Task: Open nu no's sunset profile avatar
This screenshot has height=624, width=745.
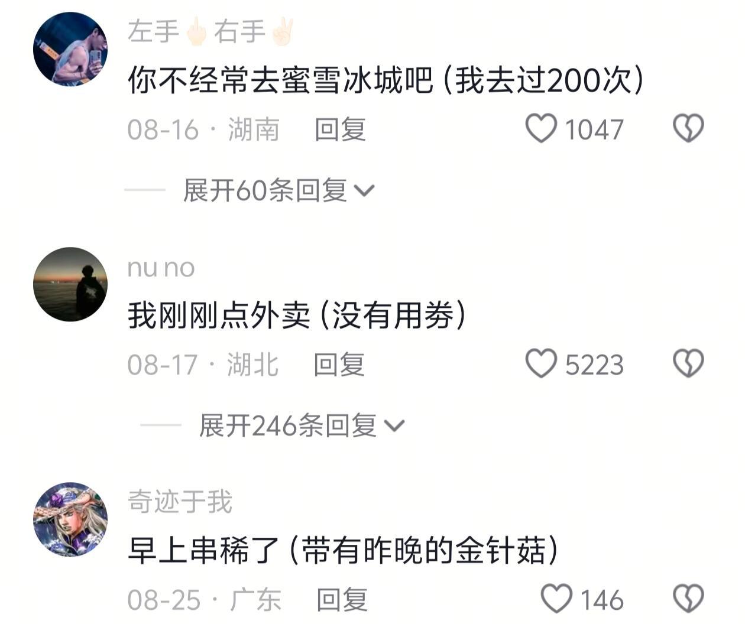Action: tap(70, 284)
